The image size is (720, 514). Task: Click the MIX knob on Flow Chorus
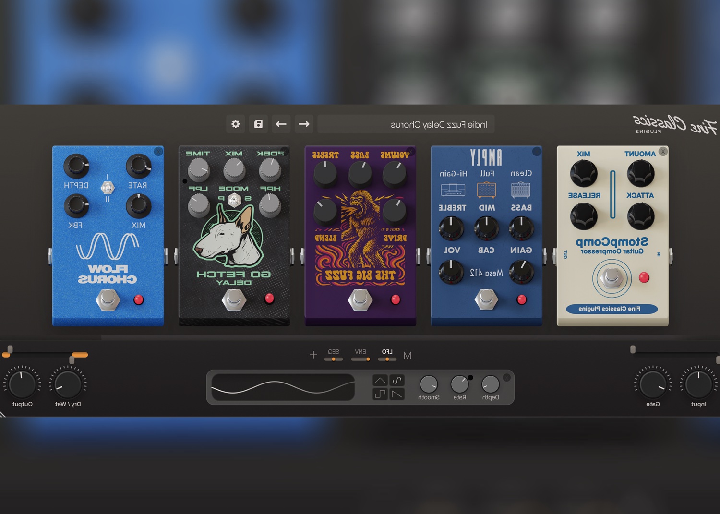click(139, 206)
